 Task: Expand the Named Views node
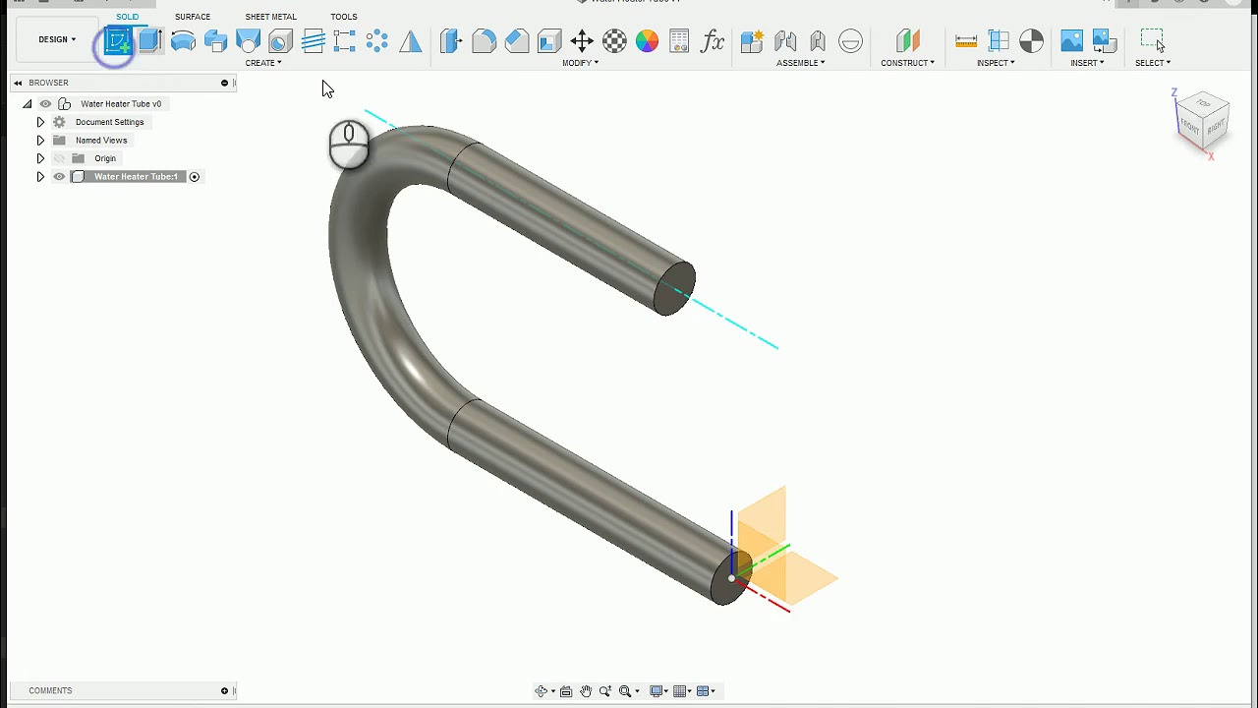40,141
